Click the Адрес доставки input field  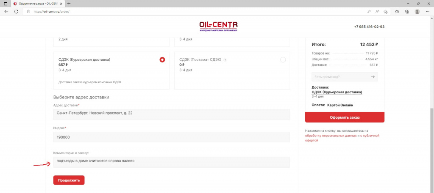pos(172,114)
